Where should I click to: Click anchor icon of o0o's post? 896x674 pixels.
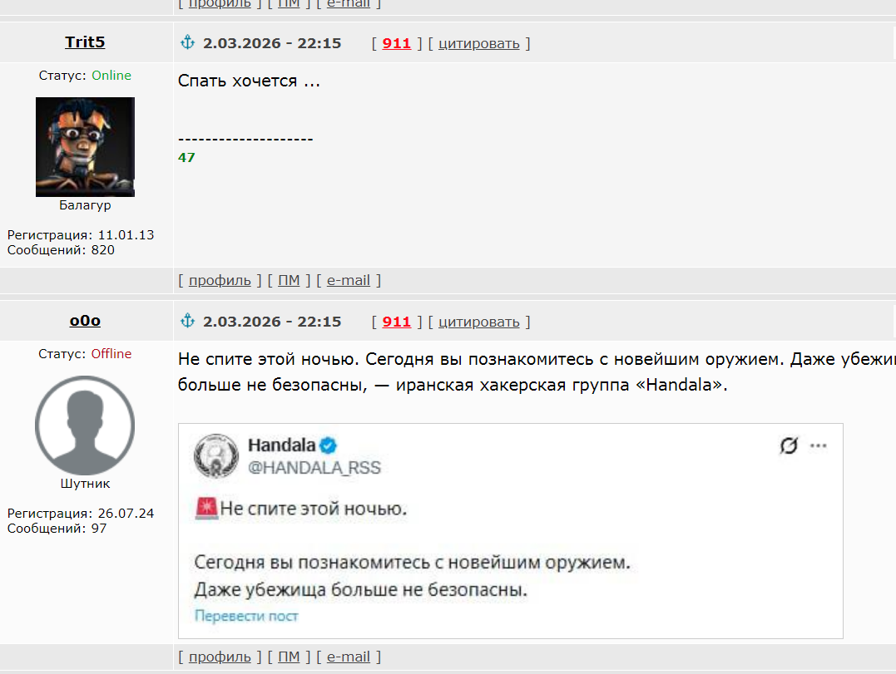(x=187, y=321)
